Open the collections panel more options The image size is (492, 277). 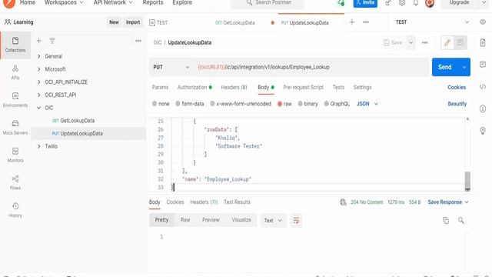(x=138, y=41)
